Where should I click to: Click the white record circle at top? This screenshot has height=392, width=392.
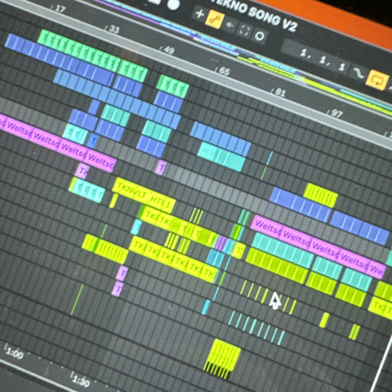(173, 4)
